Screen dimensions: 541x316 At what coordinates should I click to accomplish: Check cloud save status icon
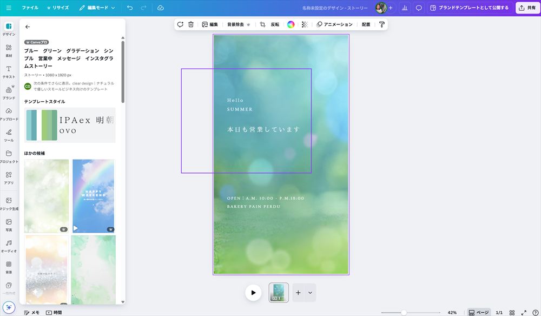[161, 8]
